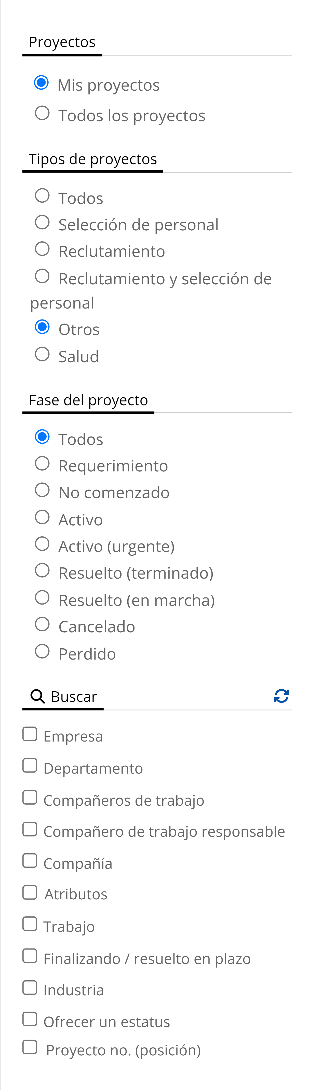Select "Resuelto (terminado)" phase option
Viewport: 310px width, 1090px height.
[42, 570]
